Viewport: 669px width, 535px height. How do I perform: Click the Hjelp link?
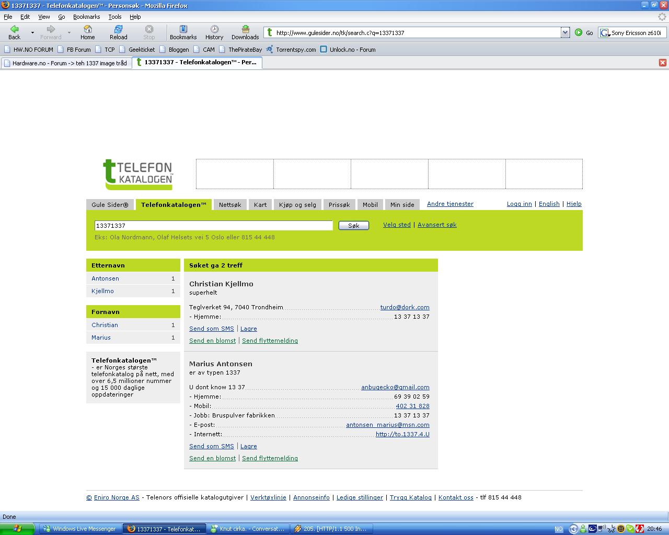pos(574,204)
